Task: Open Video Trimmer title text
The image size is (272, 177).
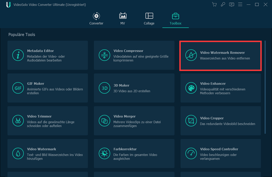Action: point(39,116)
